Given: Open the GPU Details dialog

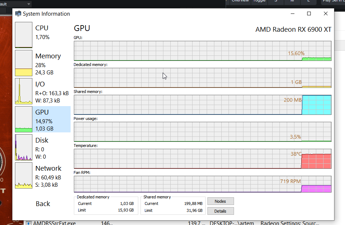Looking at the screenshot, I should tap(221, 211).
